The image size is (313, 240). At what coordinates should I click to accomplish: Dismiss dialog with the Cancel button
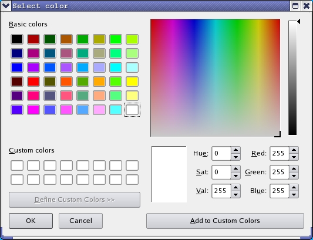point(80,221)
